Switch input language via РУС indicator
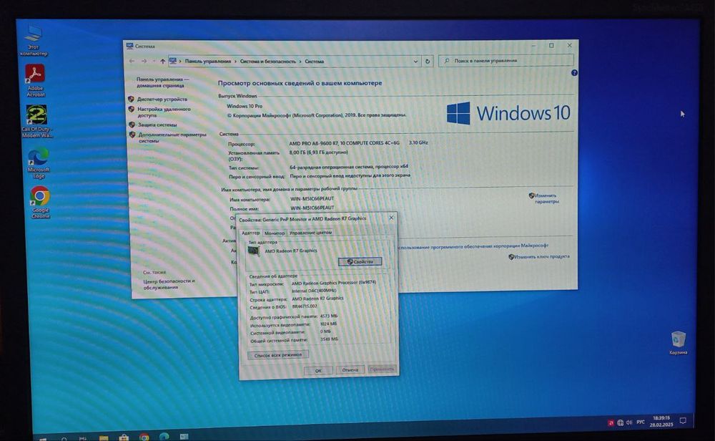This screenshot has width=715, height=441. tap(641, 422)
